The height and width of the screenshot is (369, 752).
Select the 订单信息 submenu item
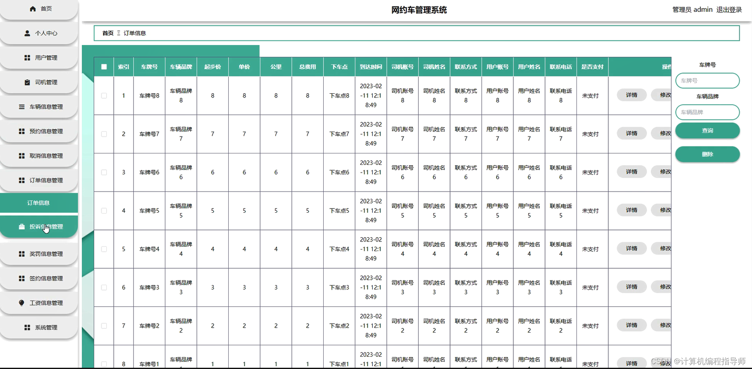point(39,203)
